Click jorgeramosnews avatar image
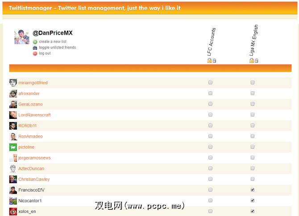The width and height of the screenshot is (299, 216). click(13, 158)
